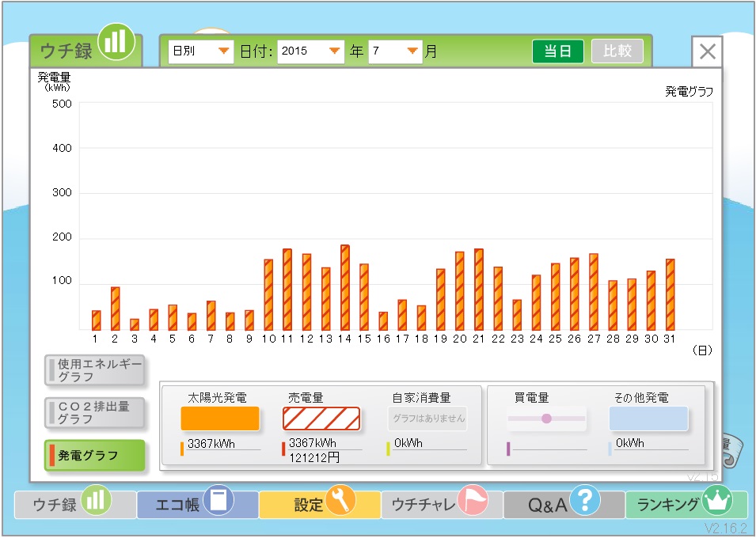756x538 pixels.
Task: Click the 買電量 line marker legend
Action: point(546,419)
